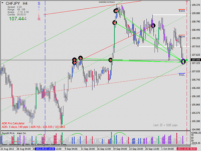Image resolution: width=201 pixels, height=151 pixels.
Task: Click the 108.790 price axis label
Action: pyautogui.click(x=196, y=22)
